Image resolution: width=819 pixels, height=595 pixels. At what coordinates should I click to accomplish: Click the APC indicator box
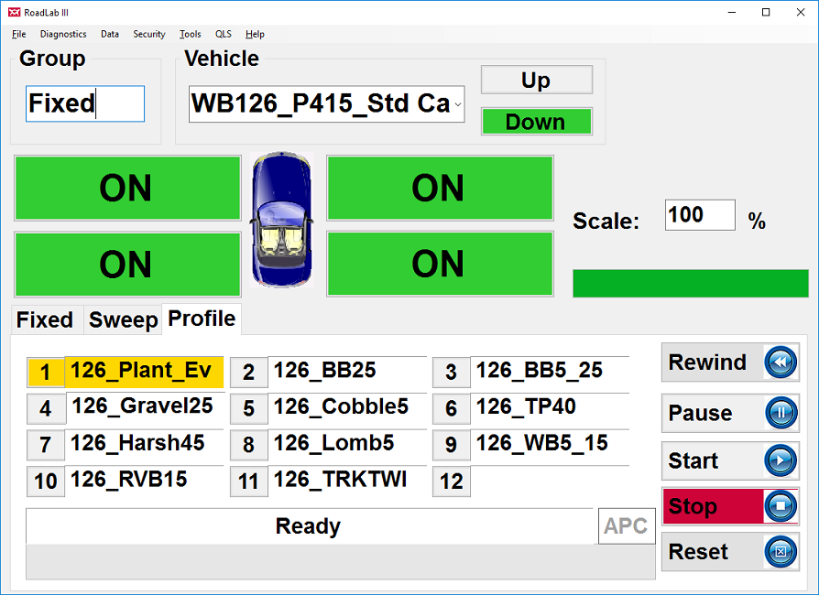[x=626, y=526]
